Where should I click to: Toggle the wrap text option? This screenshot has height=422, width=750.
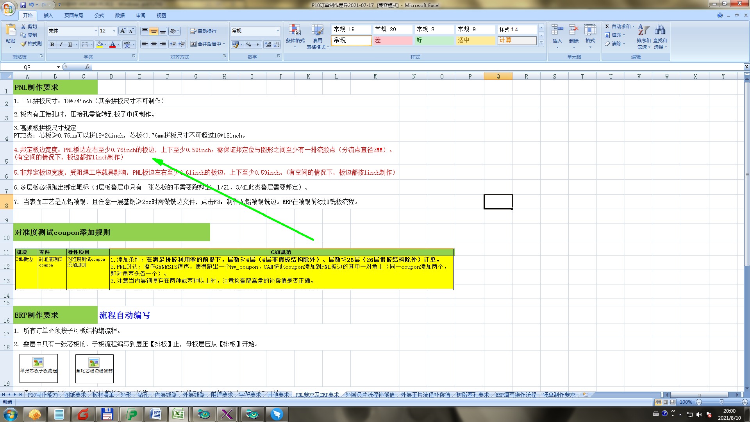point(203,31)
